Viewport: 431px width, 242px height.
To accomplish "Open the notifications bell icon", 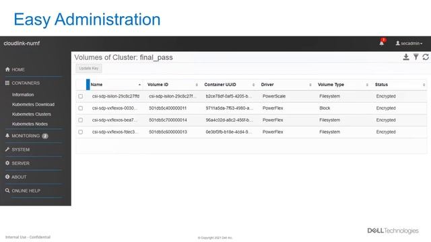I will pos(382,43).
